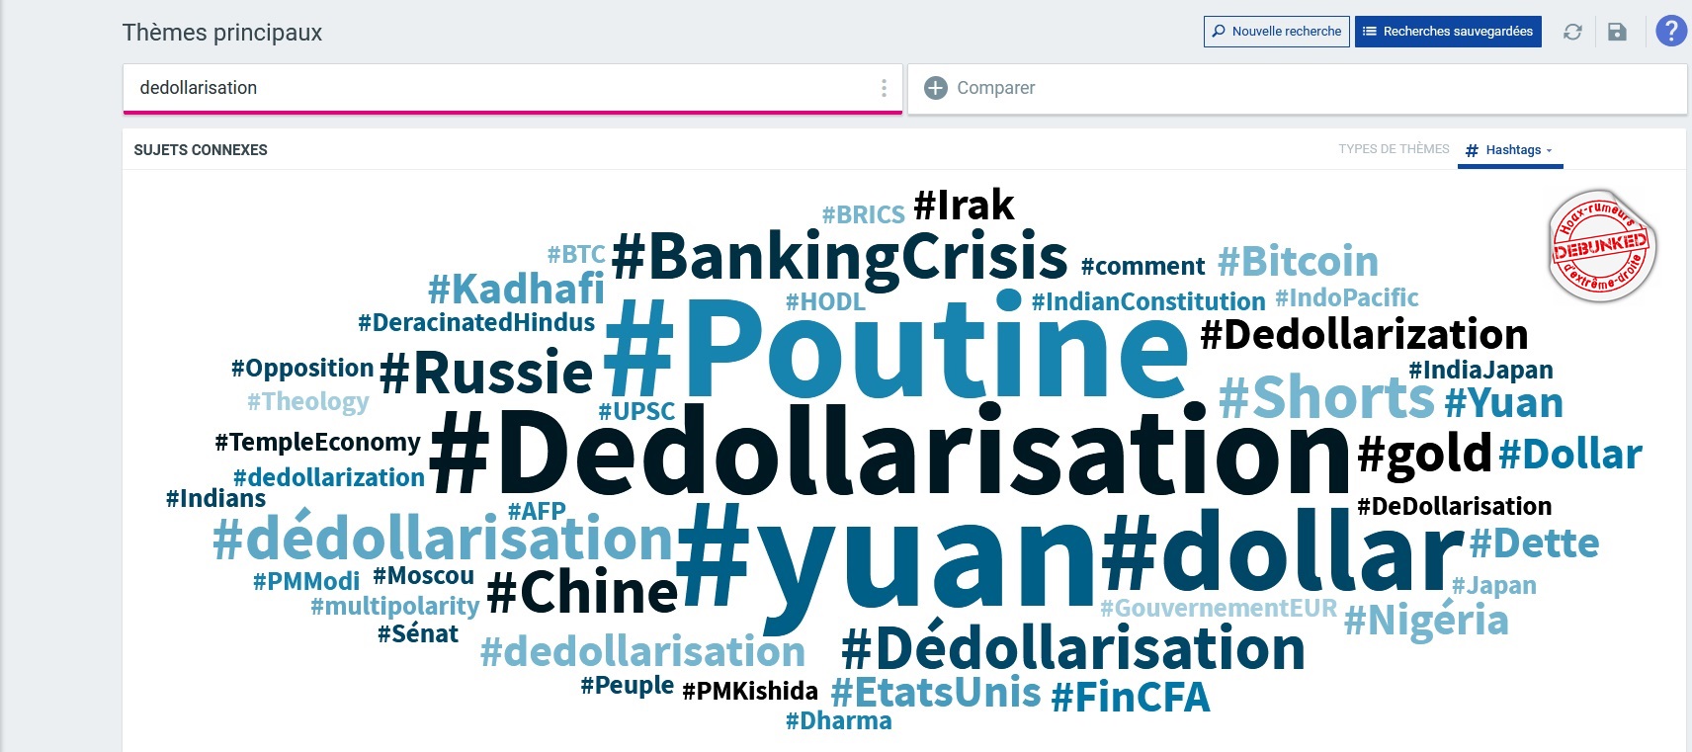
Task: Open the #Bitcoin hashtag
Action: [x=1298, y=262]
